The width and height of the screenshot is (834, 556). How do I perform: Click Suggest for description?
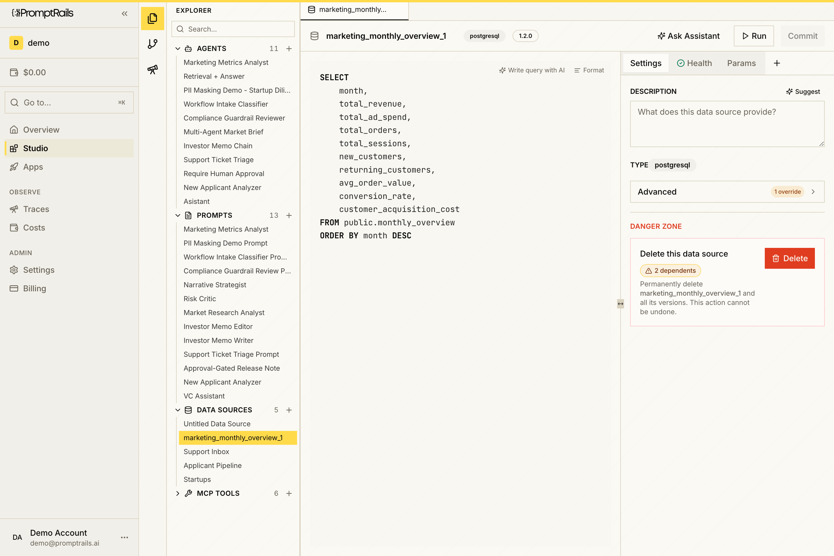[803, 92]
